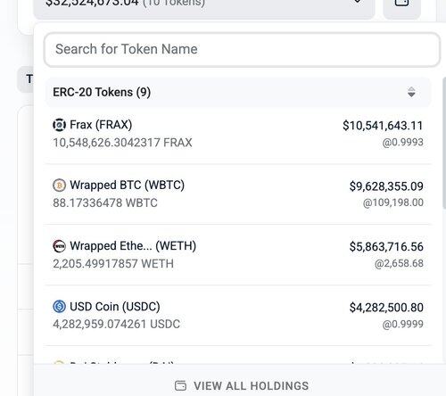Click the $9,628,355.09 WBTC value
Viewport: 446px width, 396px height.
click(386, 186)
